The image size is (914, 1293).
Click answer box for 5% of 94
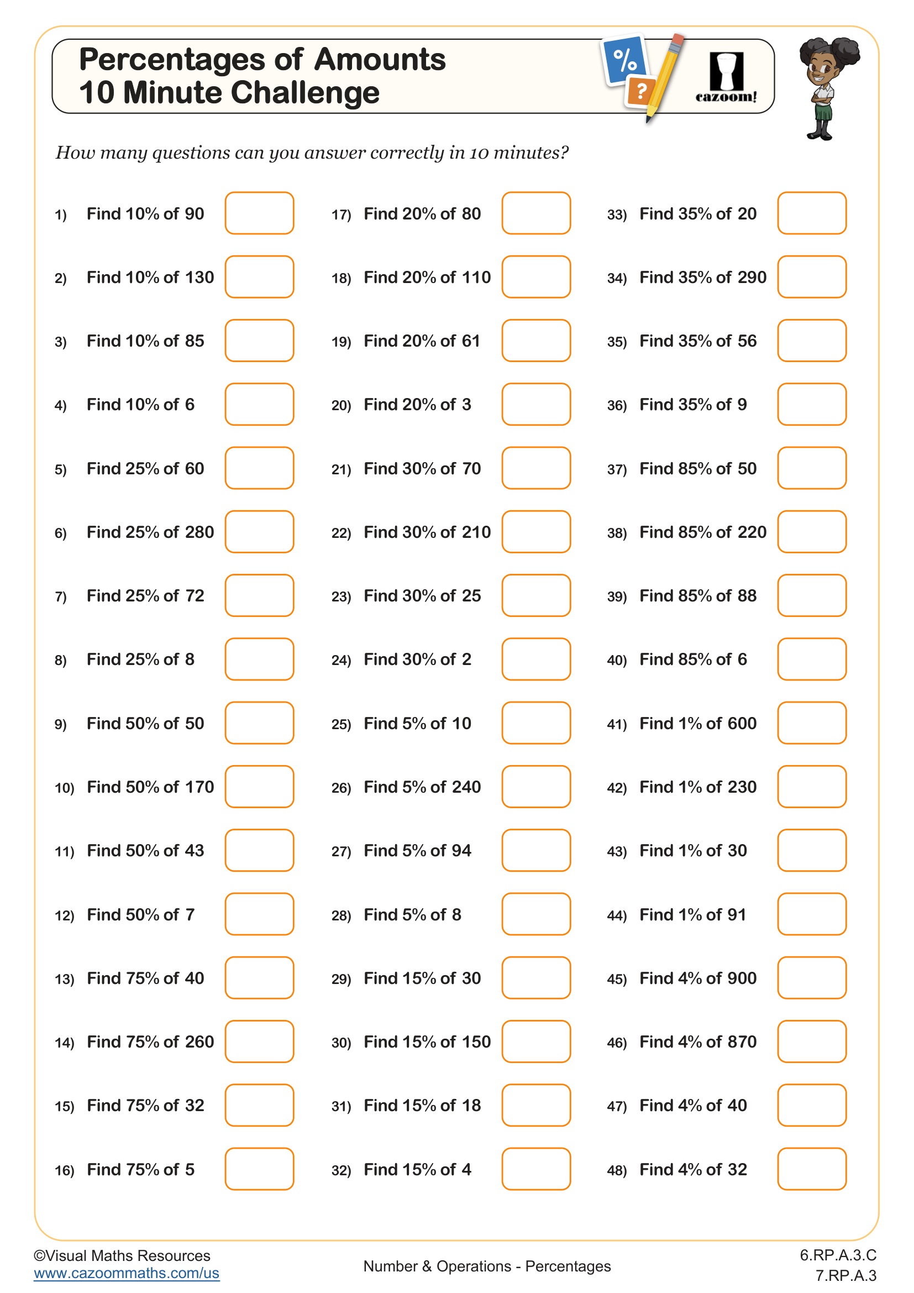[536, 850]
